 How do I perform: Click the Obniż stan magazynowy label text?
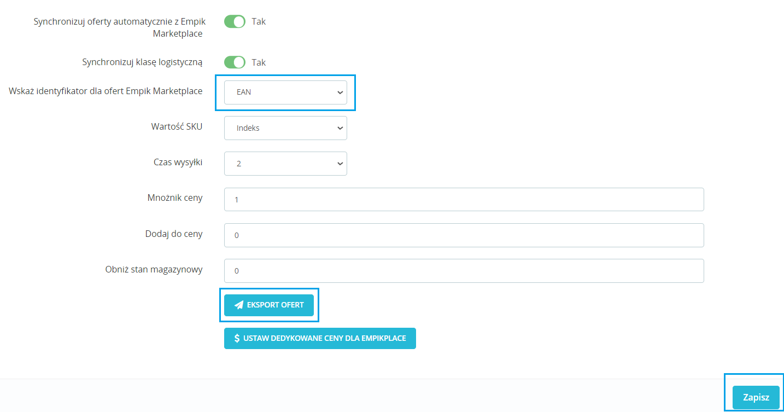coord(154,269)
